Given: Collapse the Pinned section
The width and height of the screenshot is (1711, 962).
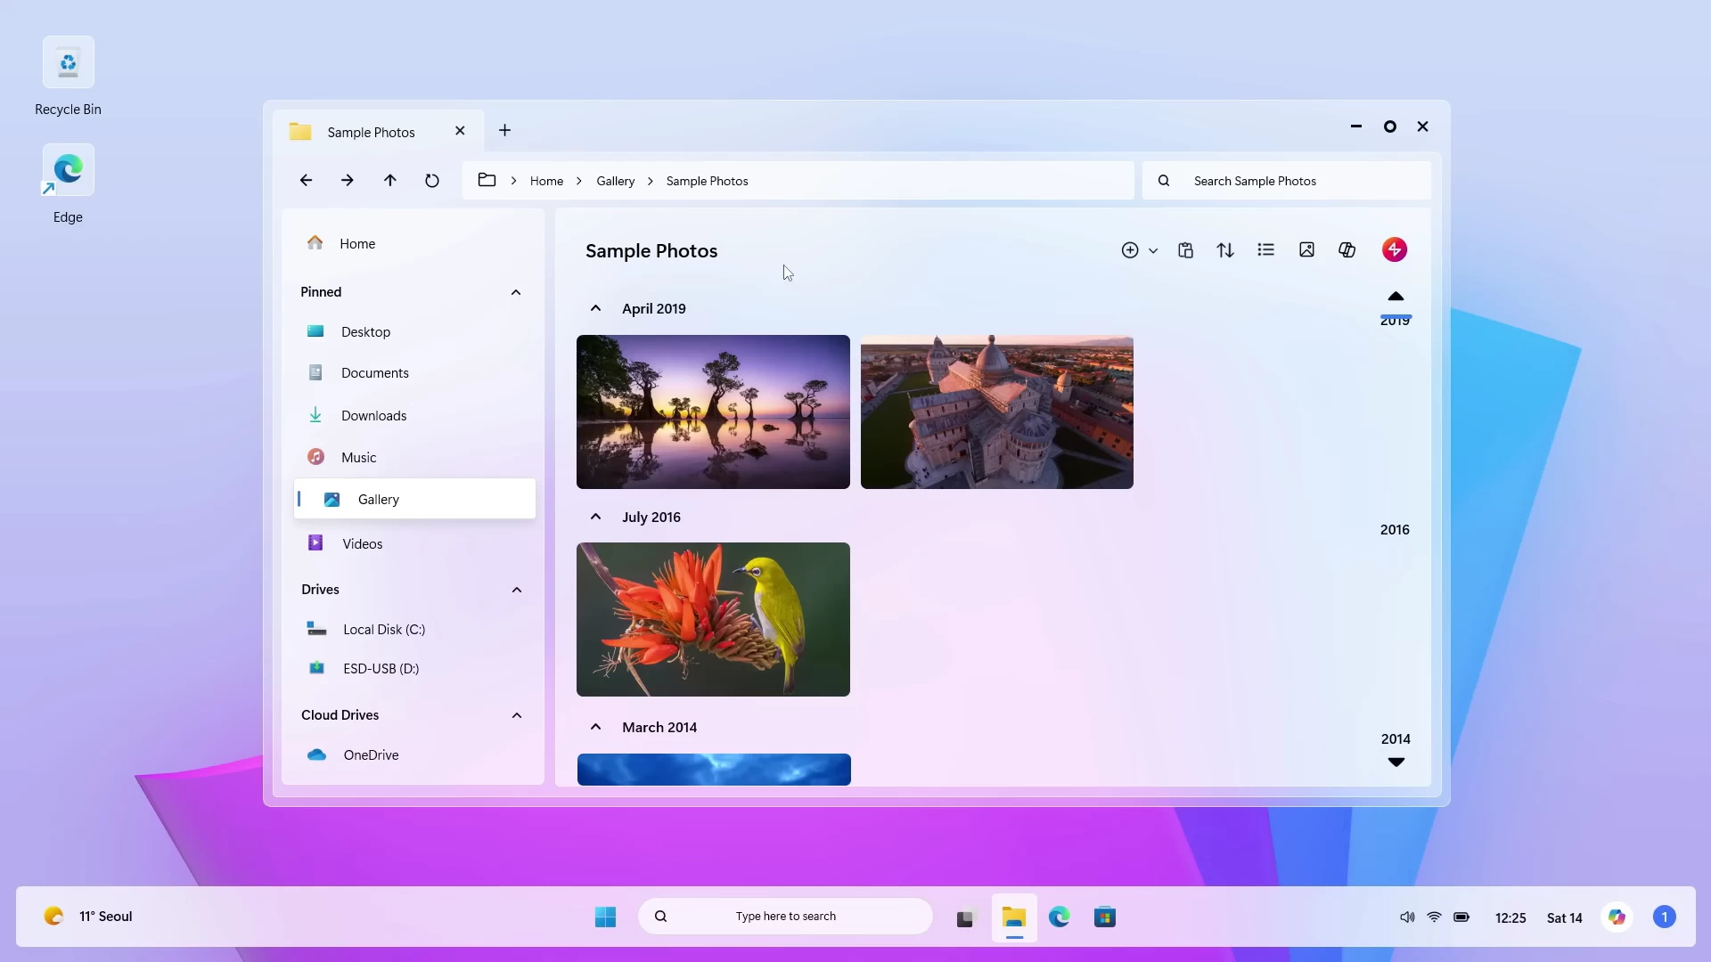Looking at the screenshot, I should (x=516, y=292).
